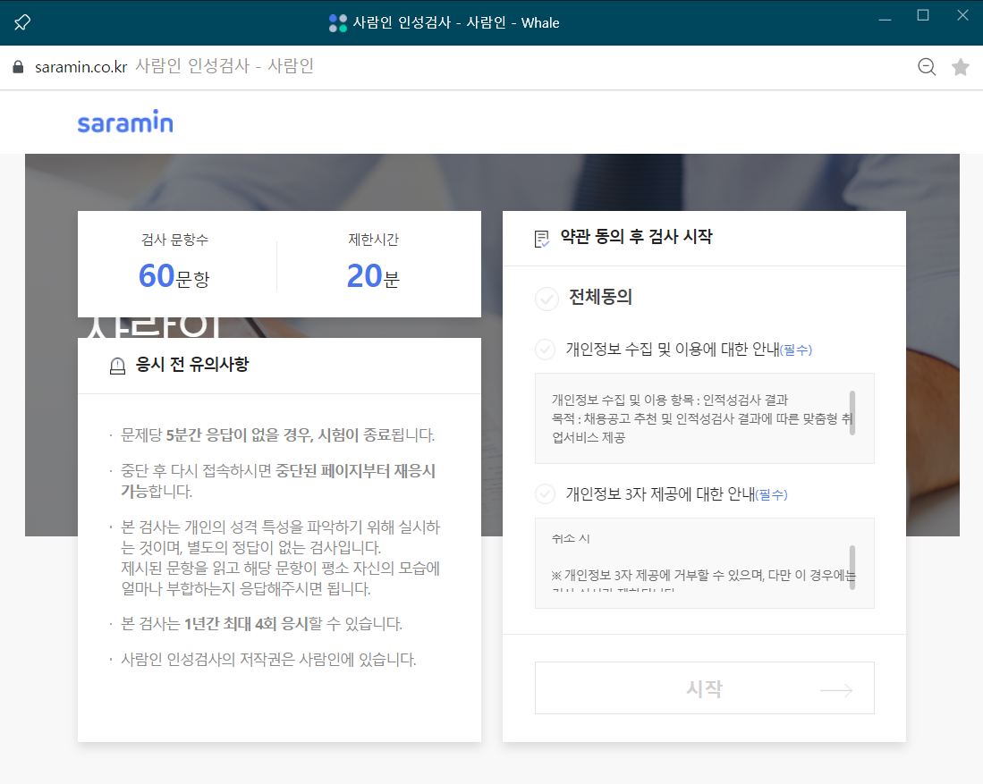983x784 pixels.
Task: Check the 전체동의 checkbox
Action: (x=547, y=299)
